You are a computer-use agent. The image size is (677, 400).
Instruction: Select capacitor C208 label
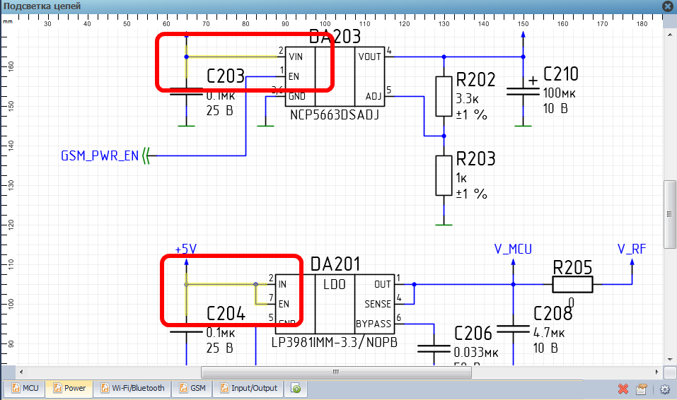pyautogui.click(x=553, y=314)
